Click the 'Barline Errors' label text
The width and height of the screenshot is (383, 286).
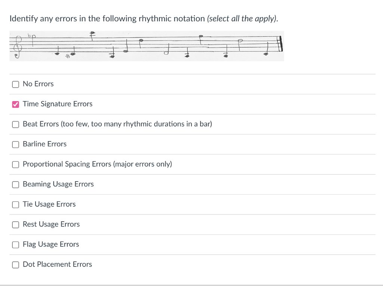(45, 144)
